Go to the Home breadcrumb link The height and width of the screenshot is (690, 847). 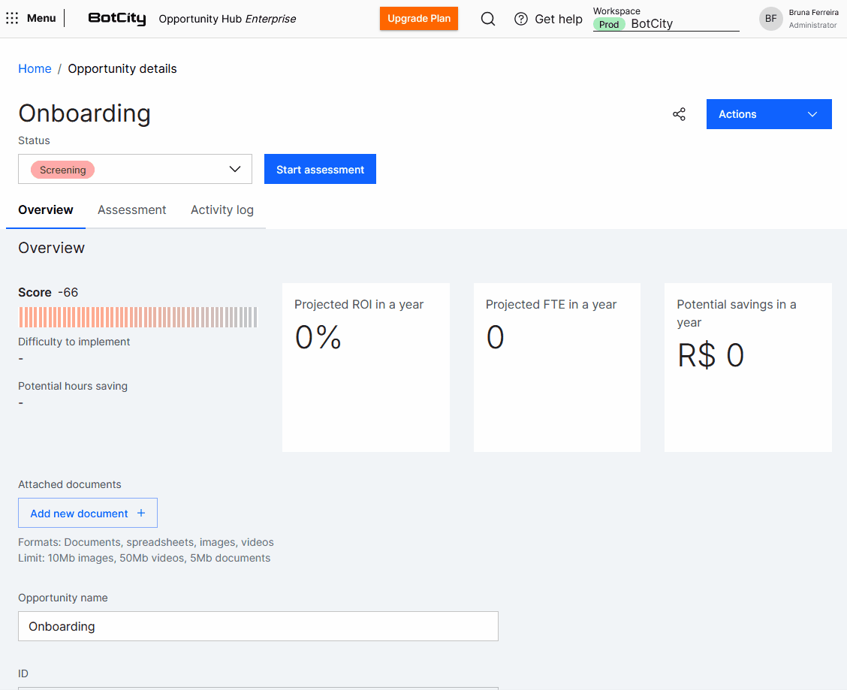tap(35, 69)
